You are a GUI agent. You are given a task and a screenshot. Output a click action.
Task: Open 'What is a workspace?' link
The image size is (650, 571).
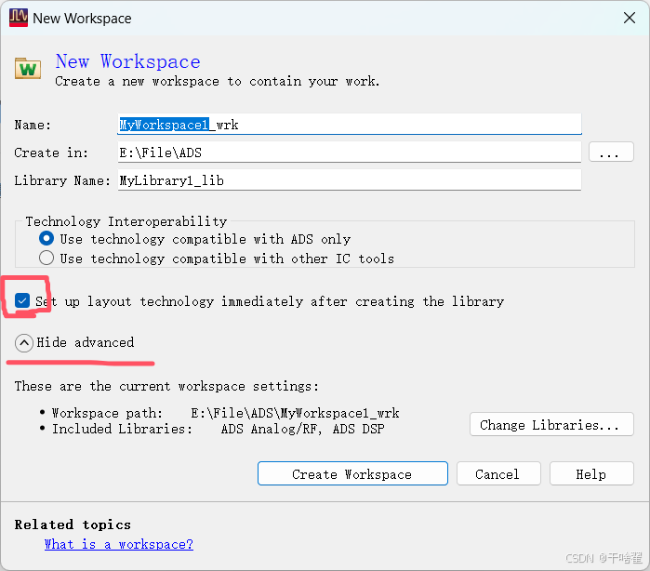118,544
